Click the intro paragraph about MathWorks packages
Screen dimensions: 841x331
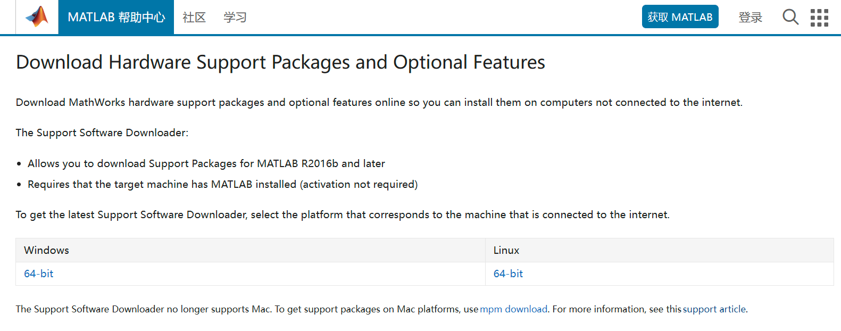(x=379, y=102)
